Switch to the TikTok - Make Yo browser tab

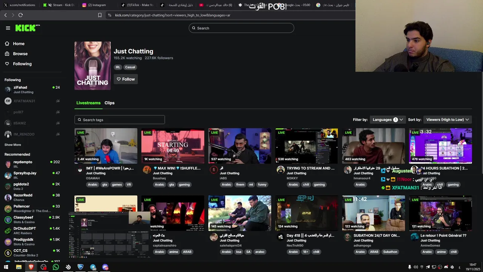[x=138, y=5]
